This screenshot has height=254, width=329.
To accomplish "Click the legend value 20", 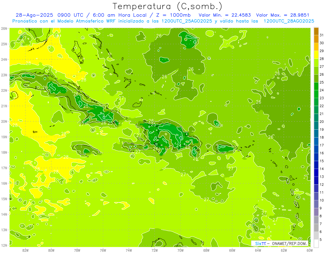I will point(322,121).
